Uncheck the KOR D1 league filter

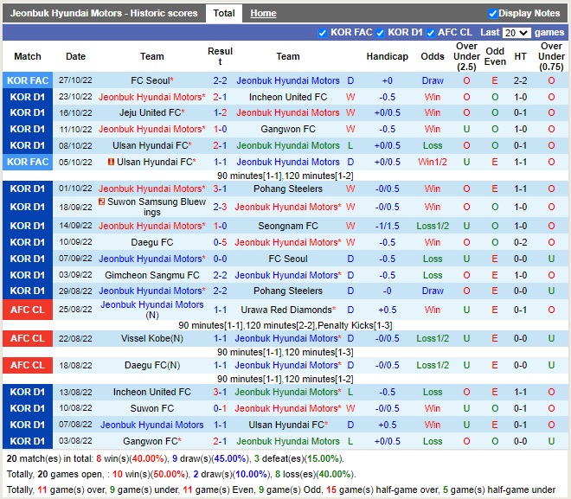[x=381, y=33]
